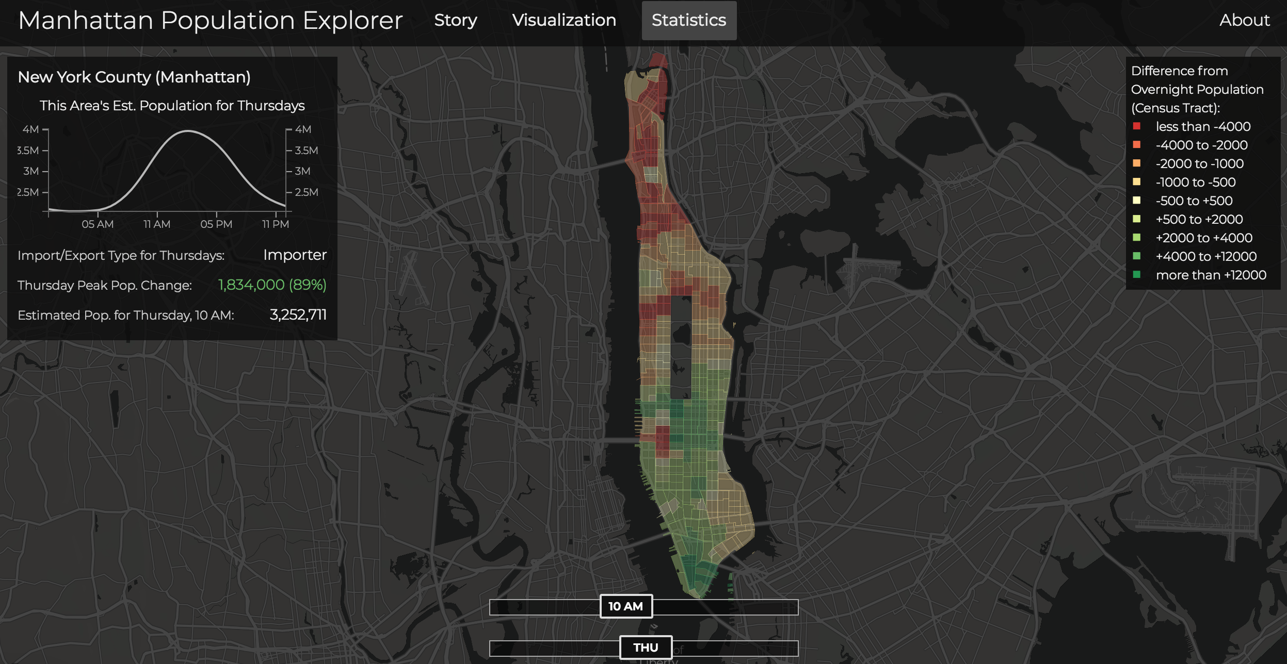Screen dimensions: 1287x664
Task: Click the 'Importer' type value
Action: pyautogui.click(x=295, y=255)
